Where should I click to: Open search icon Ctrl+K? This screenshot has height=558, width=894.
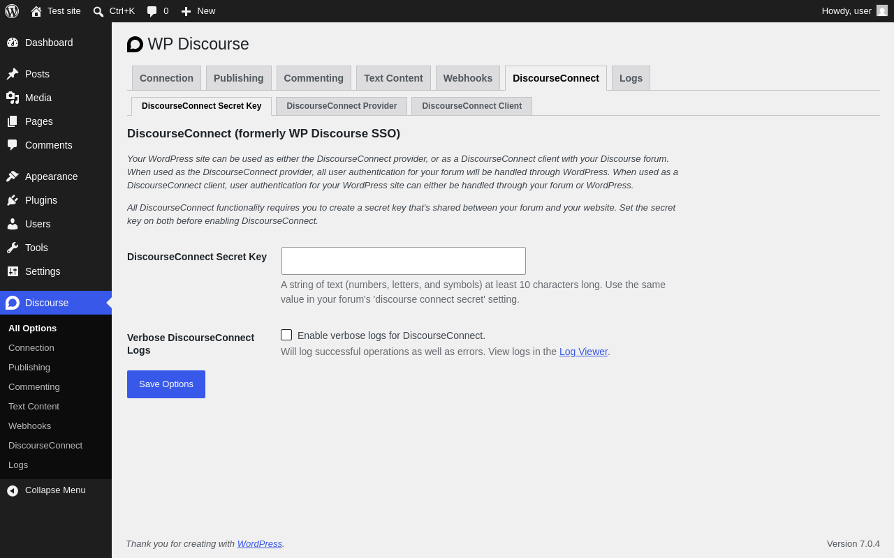click(x=98, y=11)
